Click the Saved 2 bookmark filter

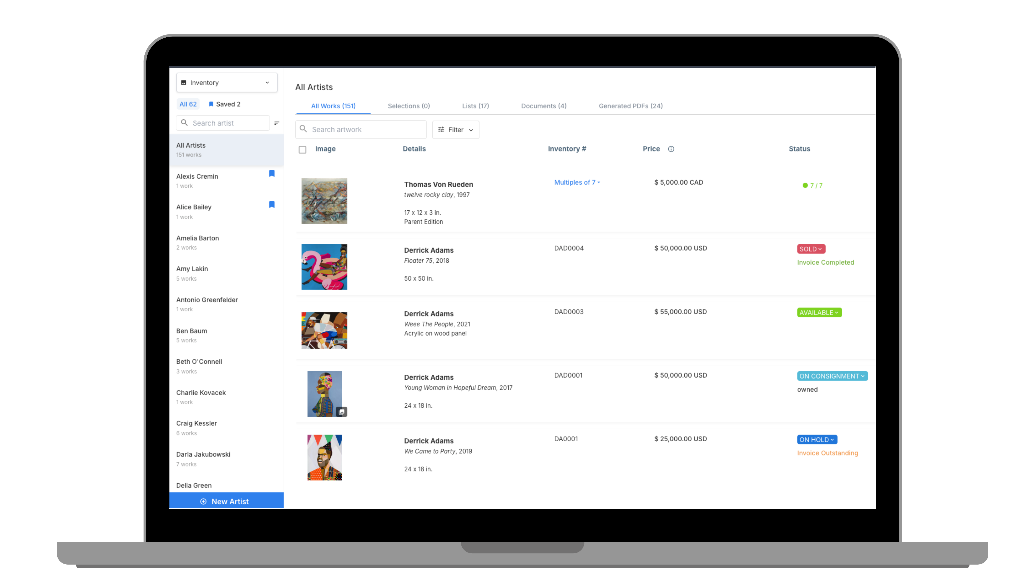coord(224,104)
